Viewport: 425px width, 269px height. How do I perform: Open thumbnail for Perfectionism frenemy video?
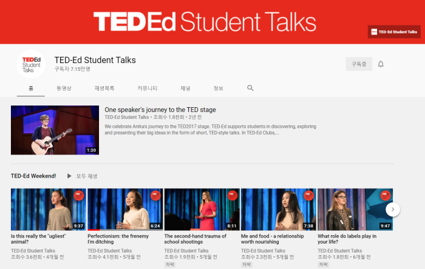125,210
